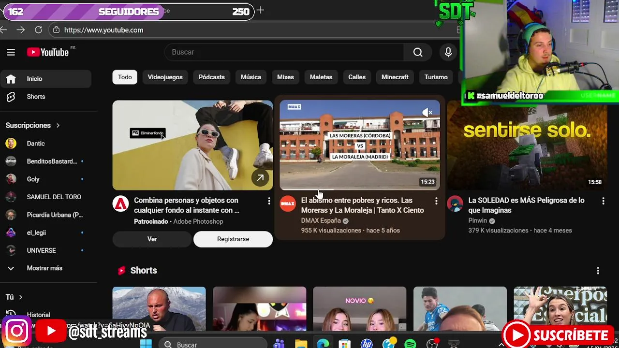Open the Pinwin channel name link
619x348 pixels.
[478, 220]
